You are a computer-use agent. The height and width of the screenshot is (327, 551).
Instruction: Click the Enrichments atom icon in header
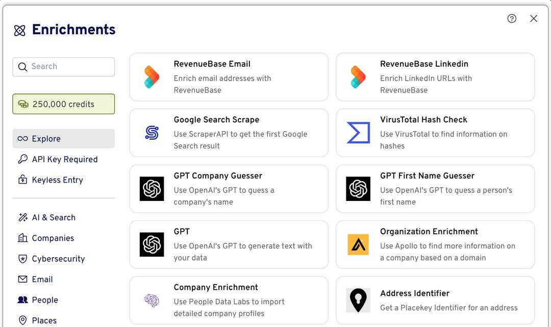20,31
